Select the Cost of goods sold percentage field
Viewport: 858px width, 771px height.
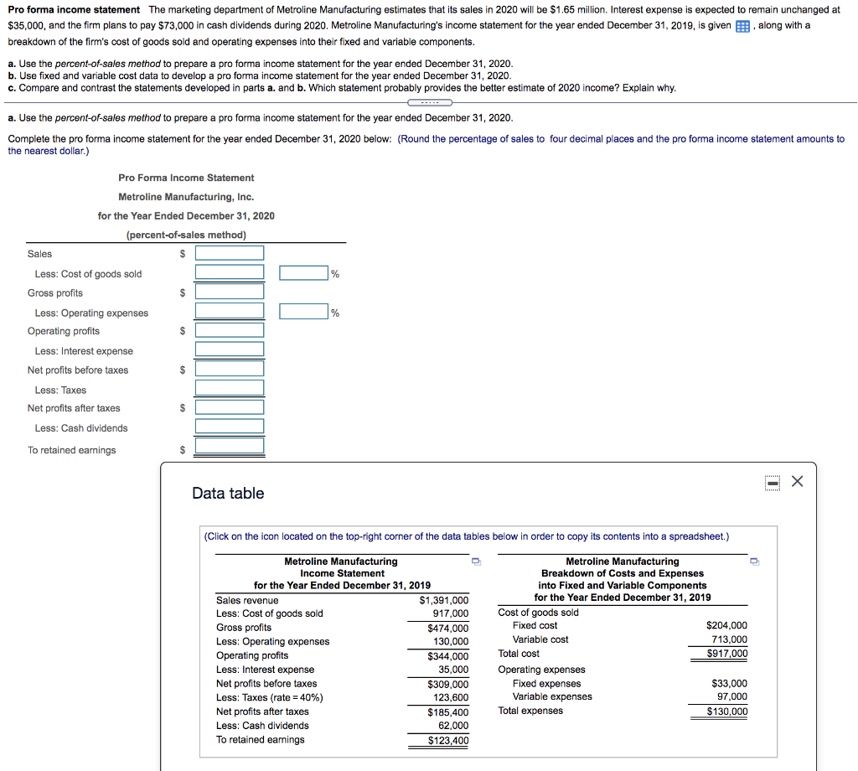point(303,273)
